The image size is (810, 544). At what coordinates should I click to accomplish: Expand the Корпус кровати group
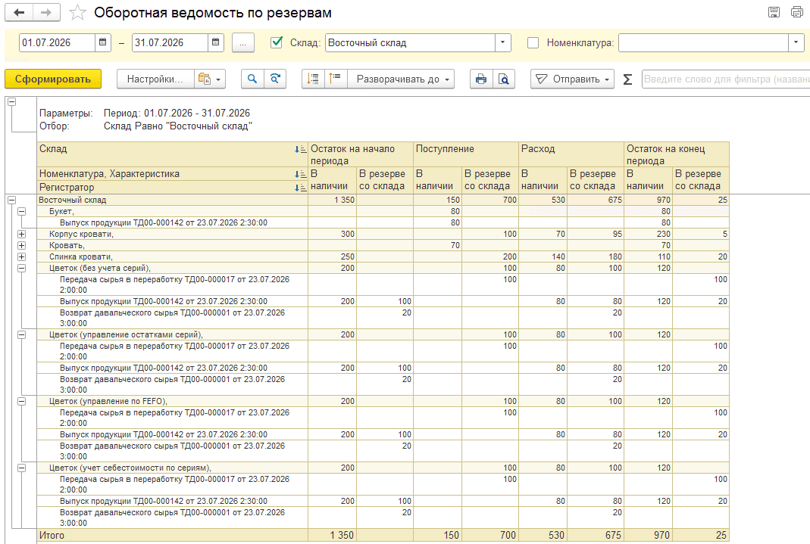[22, 234]
